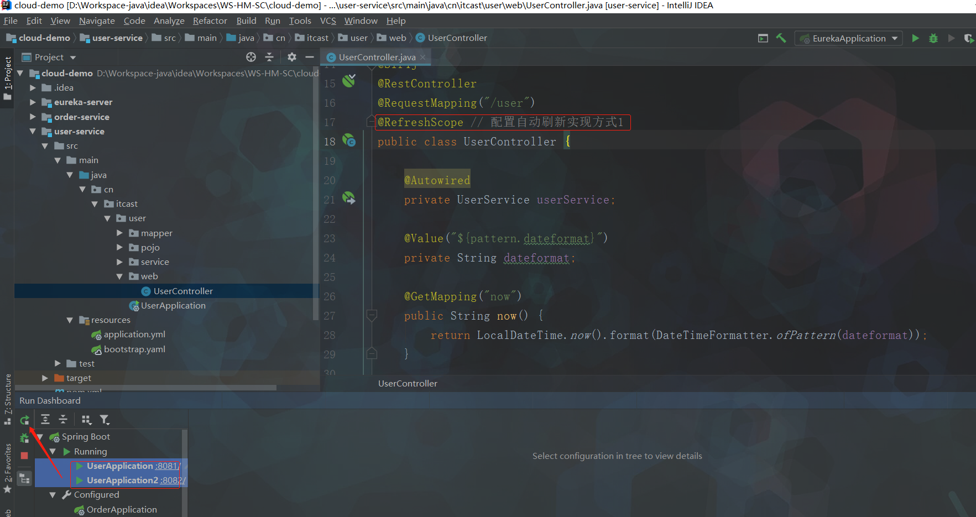Collapse all nodes in Run Dashboard

pyautogui.click(x=63, y=420)
